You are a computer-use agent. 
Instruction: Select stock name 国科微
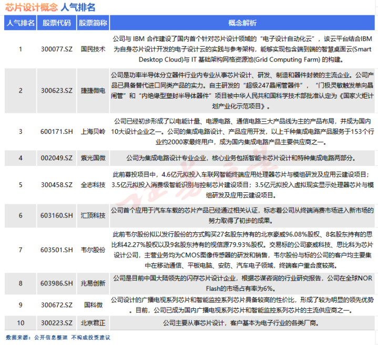(93, 305)
